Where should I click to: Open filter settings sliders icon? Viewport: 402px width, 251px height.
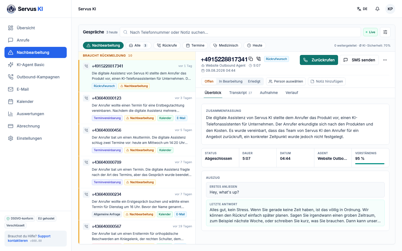coord(385,32)
